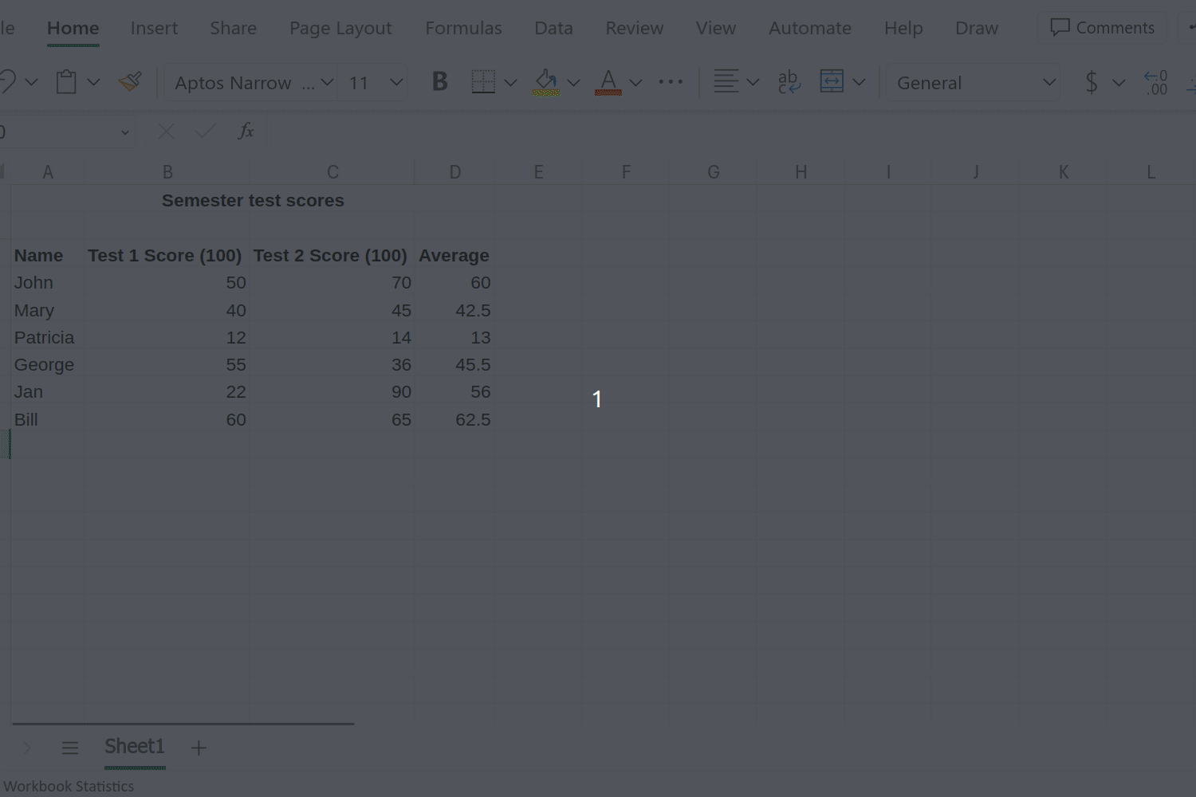Select the cell containing Patricia

click(x=44, y=338)
